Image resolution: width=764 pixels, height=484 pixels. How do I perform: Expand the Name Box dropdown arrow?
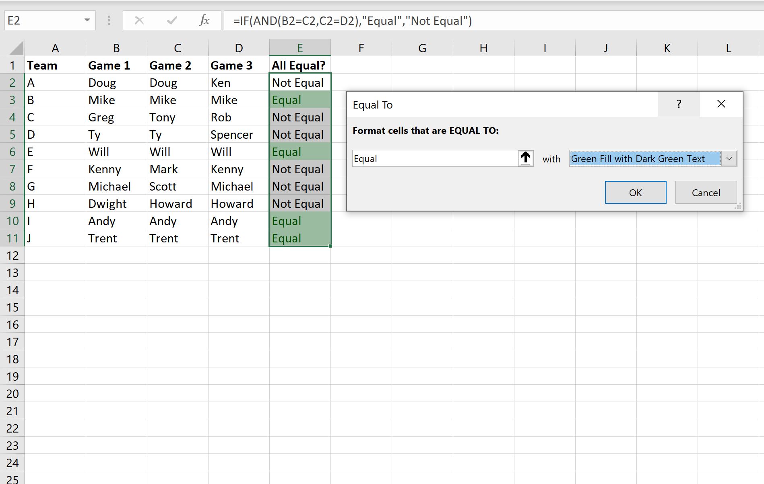(87, 21)
